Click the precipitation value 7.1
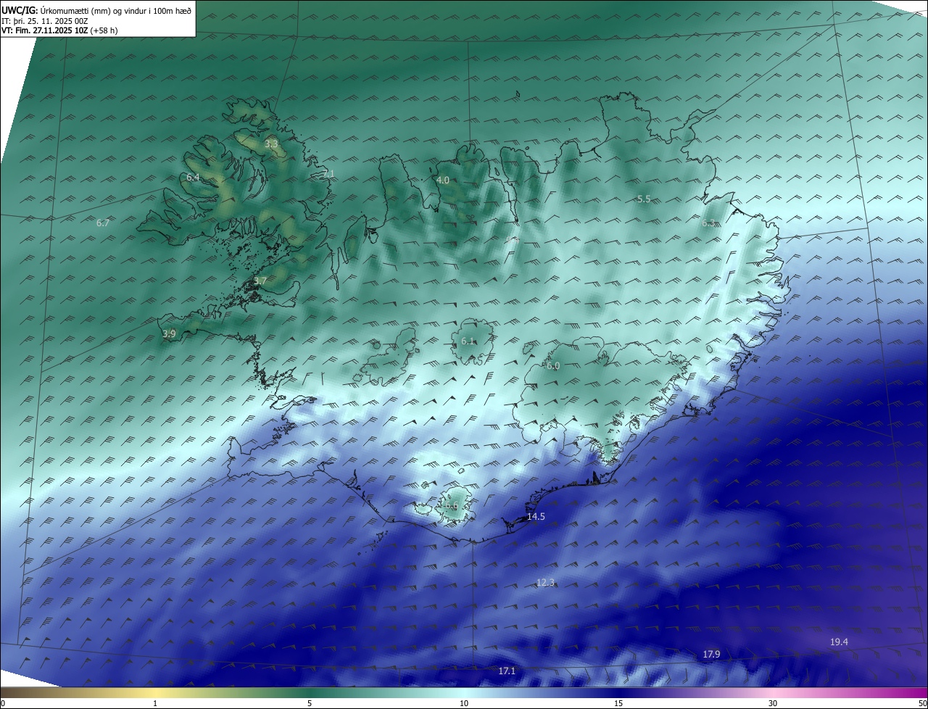Screen dimensions: 928x709 click(x=328, y=173)
